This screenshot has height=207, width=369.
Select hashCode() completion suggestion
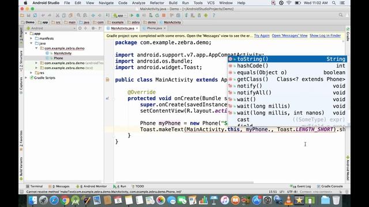(287, 66)
